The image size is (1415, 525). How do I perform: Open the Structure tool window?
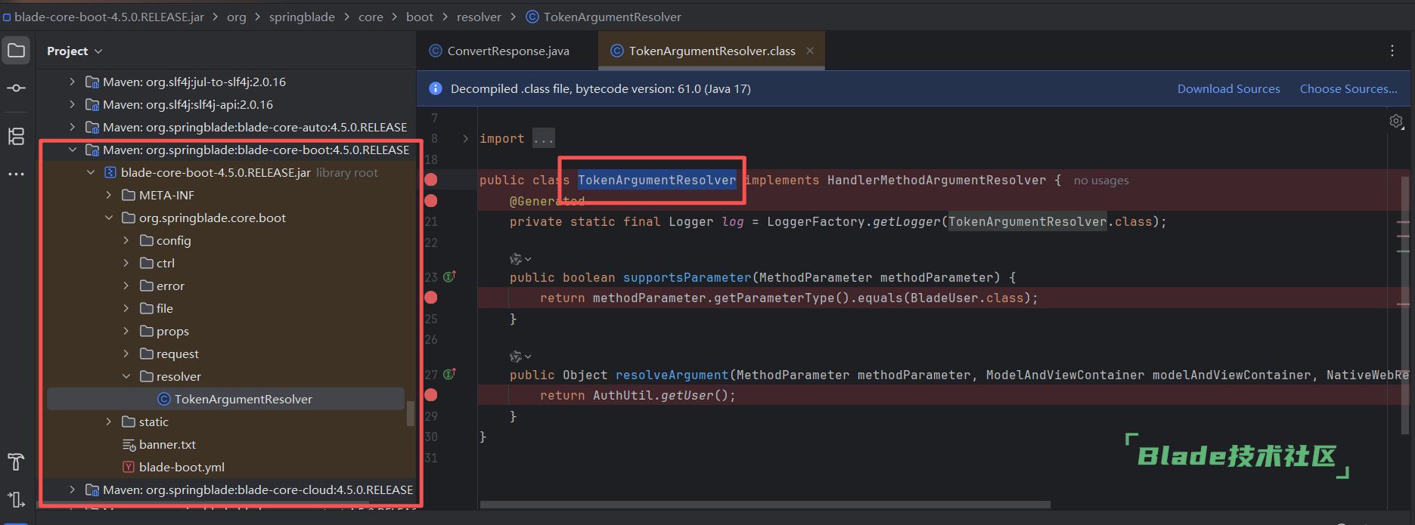tap(16, 136)
